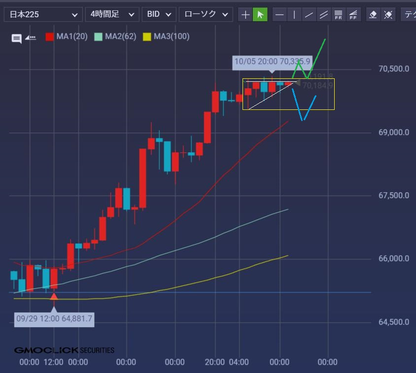Click the red swatch beside MA1(20)
This screenshot has height=373, width=416.
(x=50, y=36)
